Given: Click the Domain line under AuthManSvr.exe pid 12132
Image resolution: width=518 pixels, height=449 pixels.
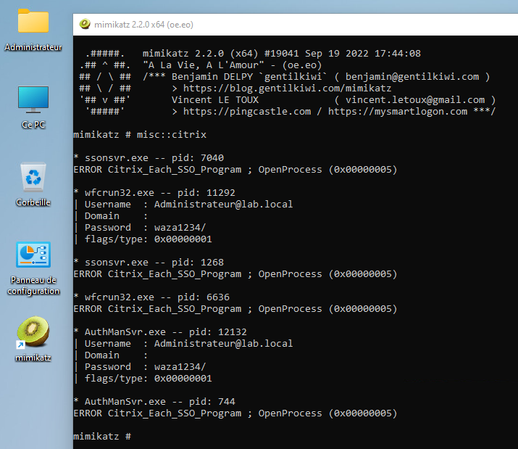Looking at the screenshot, I should pyautogui.click(x=111, y=355).
